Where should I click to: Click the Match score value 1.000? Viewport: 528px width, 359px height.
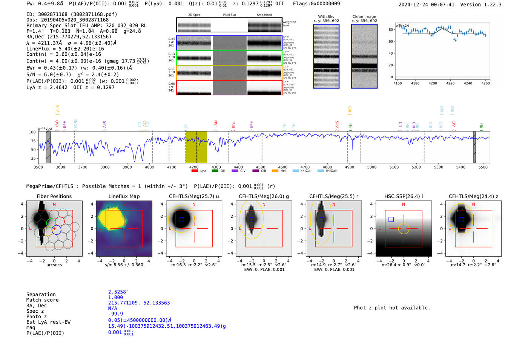click(x=115, y=297)
